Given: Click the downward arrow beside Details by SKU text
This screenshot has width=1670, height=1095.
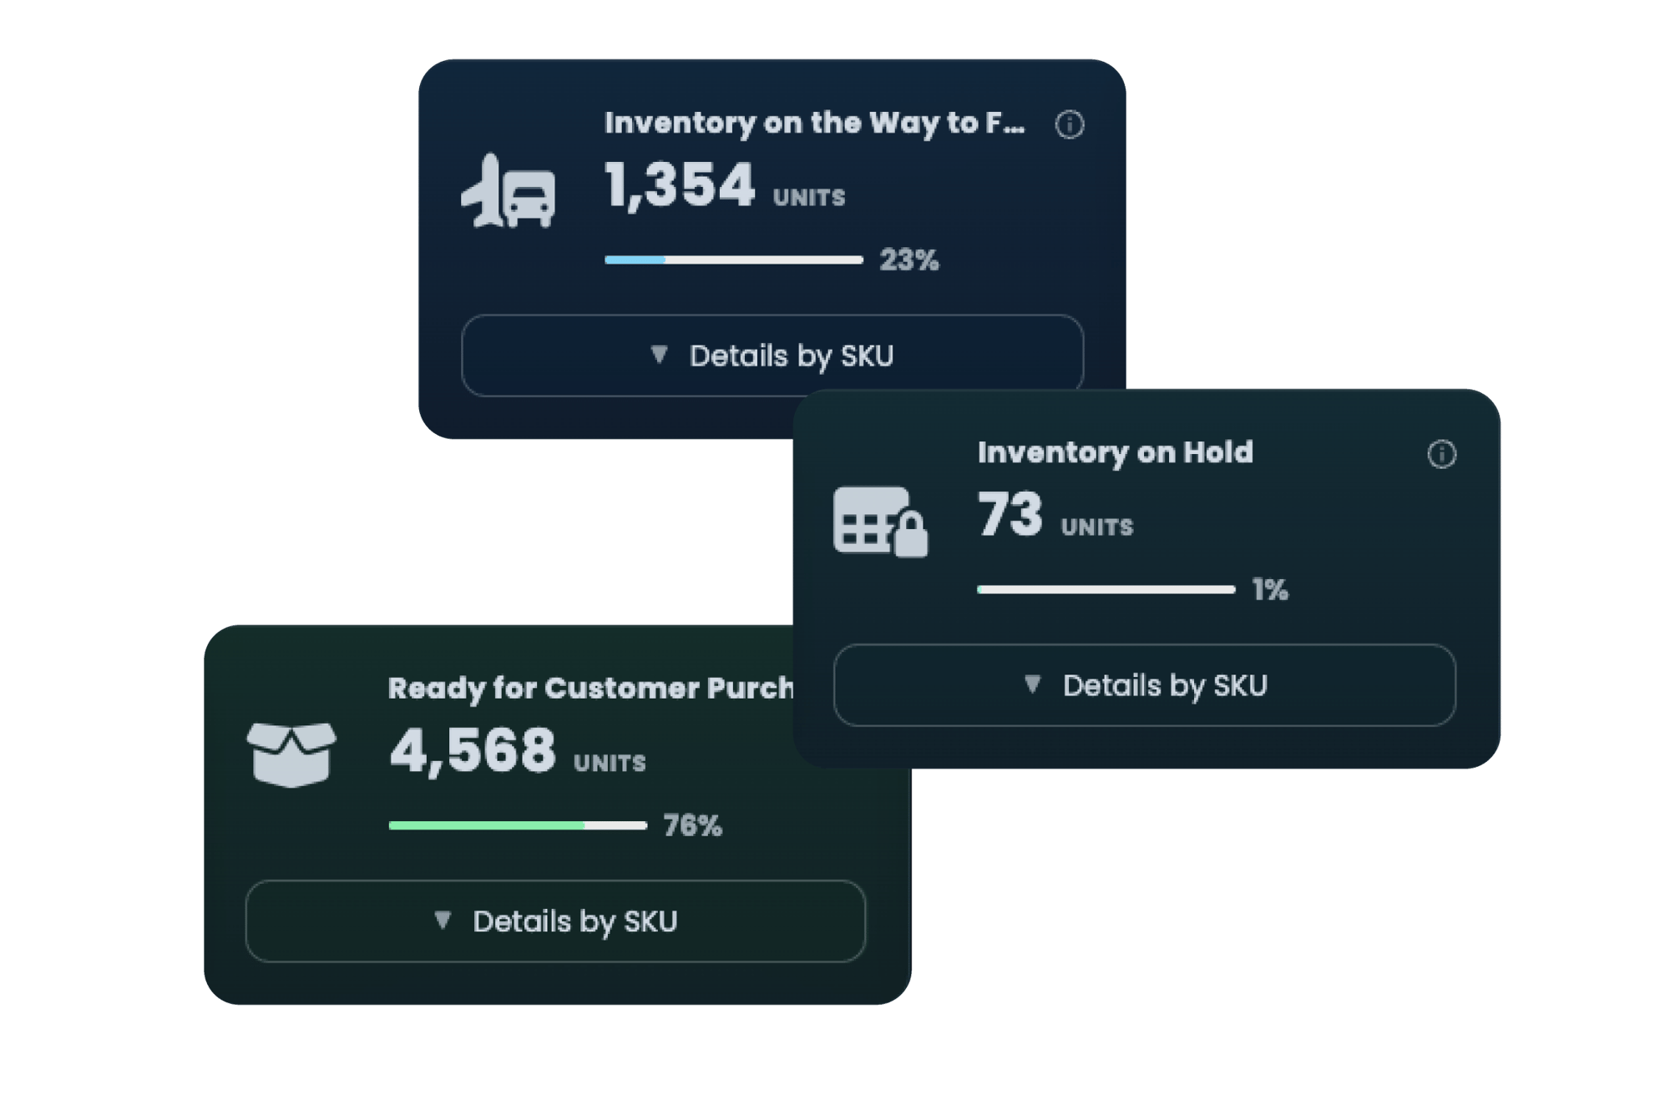Looking at the screenshot, I should 660,355.
